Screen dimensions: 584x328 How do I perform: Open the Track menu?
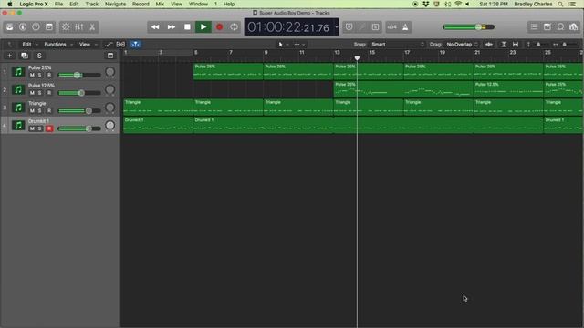pyautogui.click(x=91, y=4)
